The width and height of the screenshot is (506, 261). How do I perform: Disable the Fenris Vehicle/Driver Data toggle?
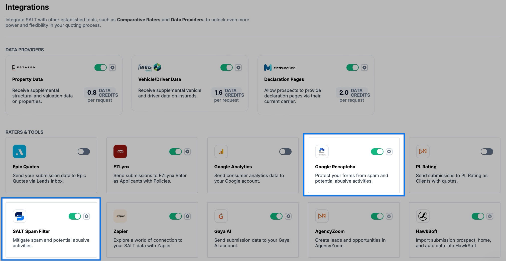226,68
